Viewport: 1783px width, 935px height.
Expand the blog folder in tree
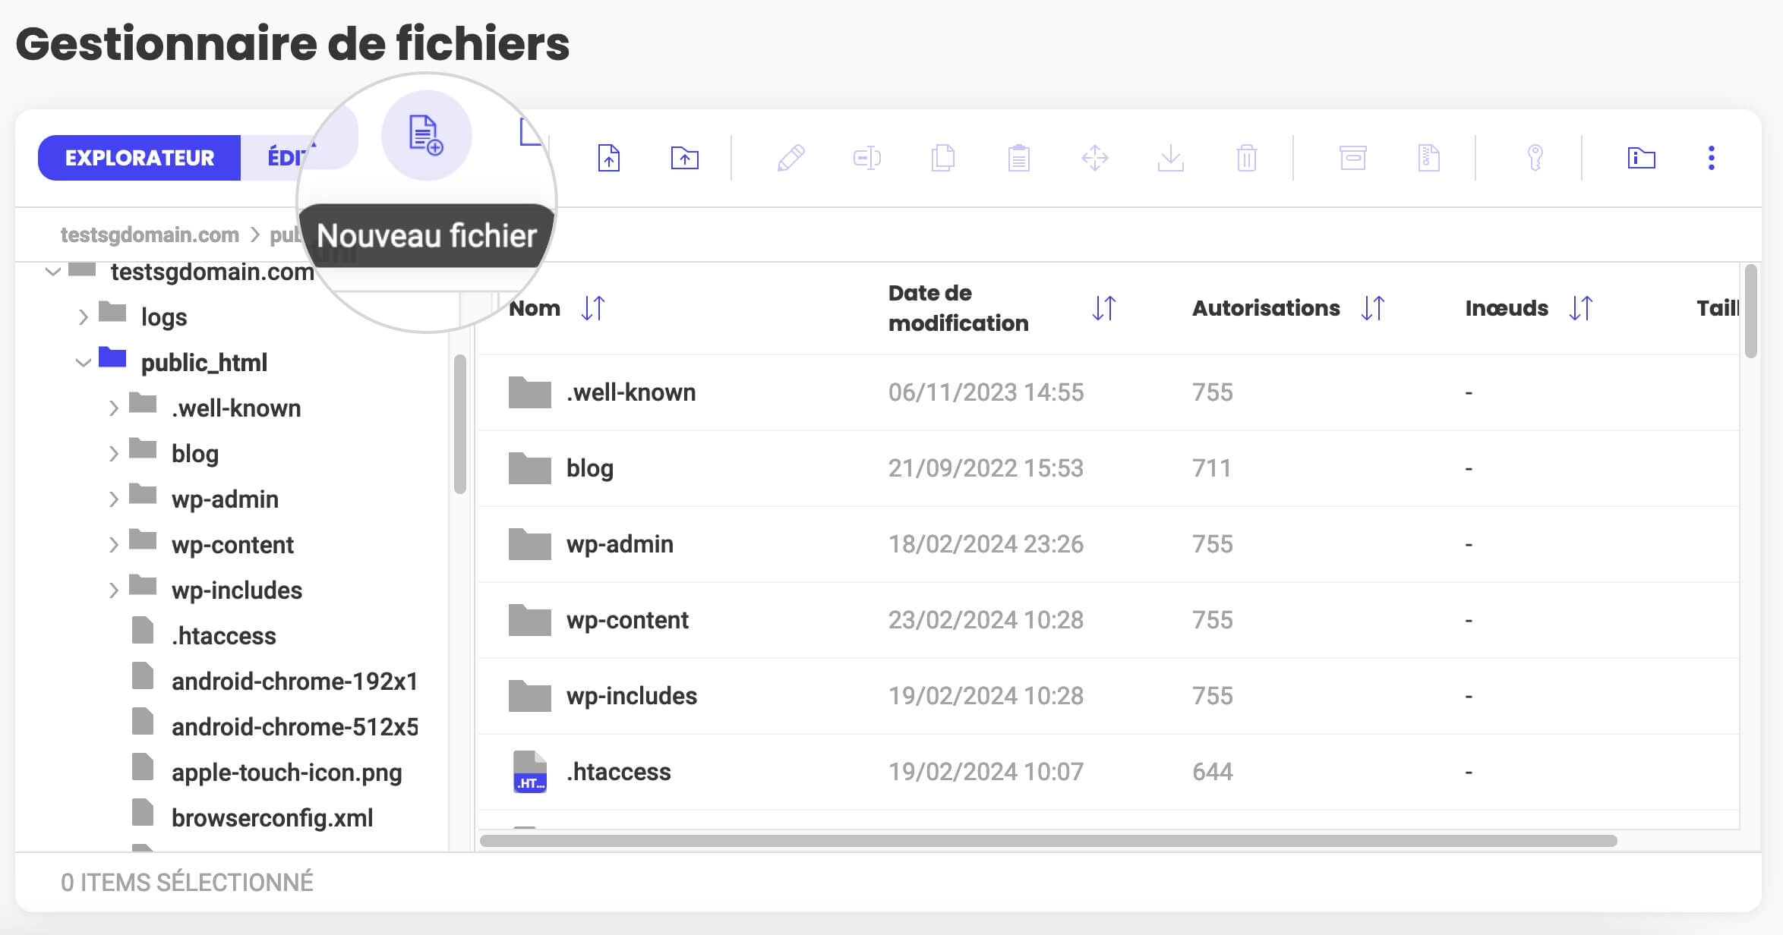114,454
